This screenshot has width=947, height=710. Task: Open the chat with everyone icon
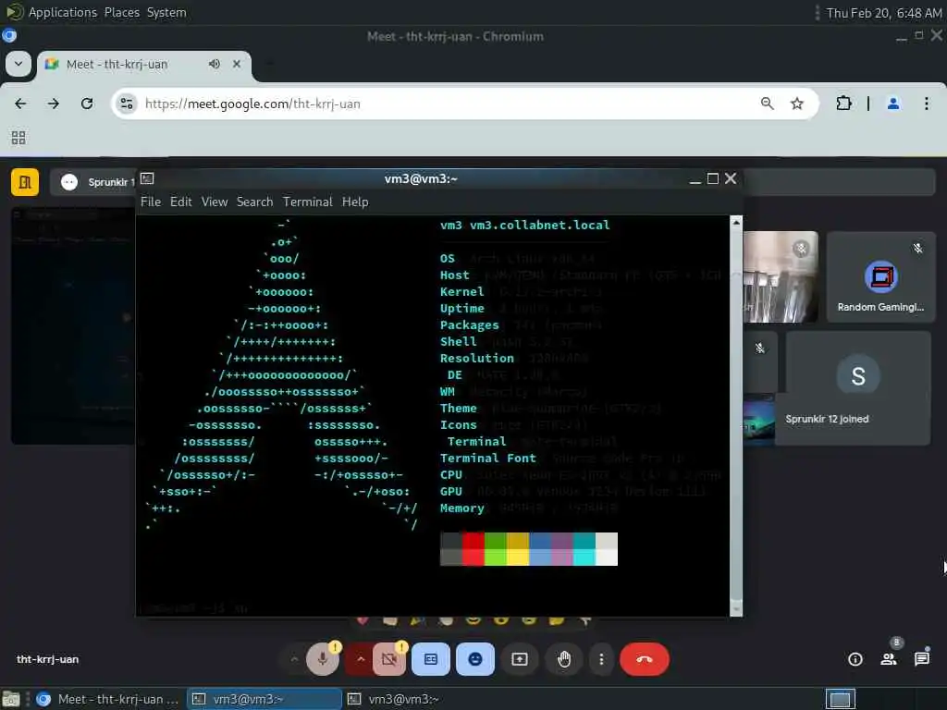(x=922, y=658)
